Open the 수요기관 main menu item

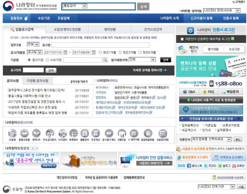(x=44, y=18)
